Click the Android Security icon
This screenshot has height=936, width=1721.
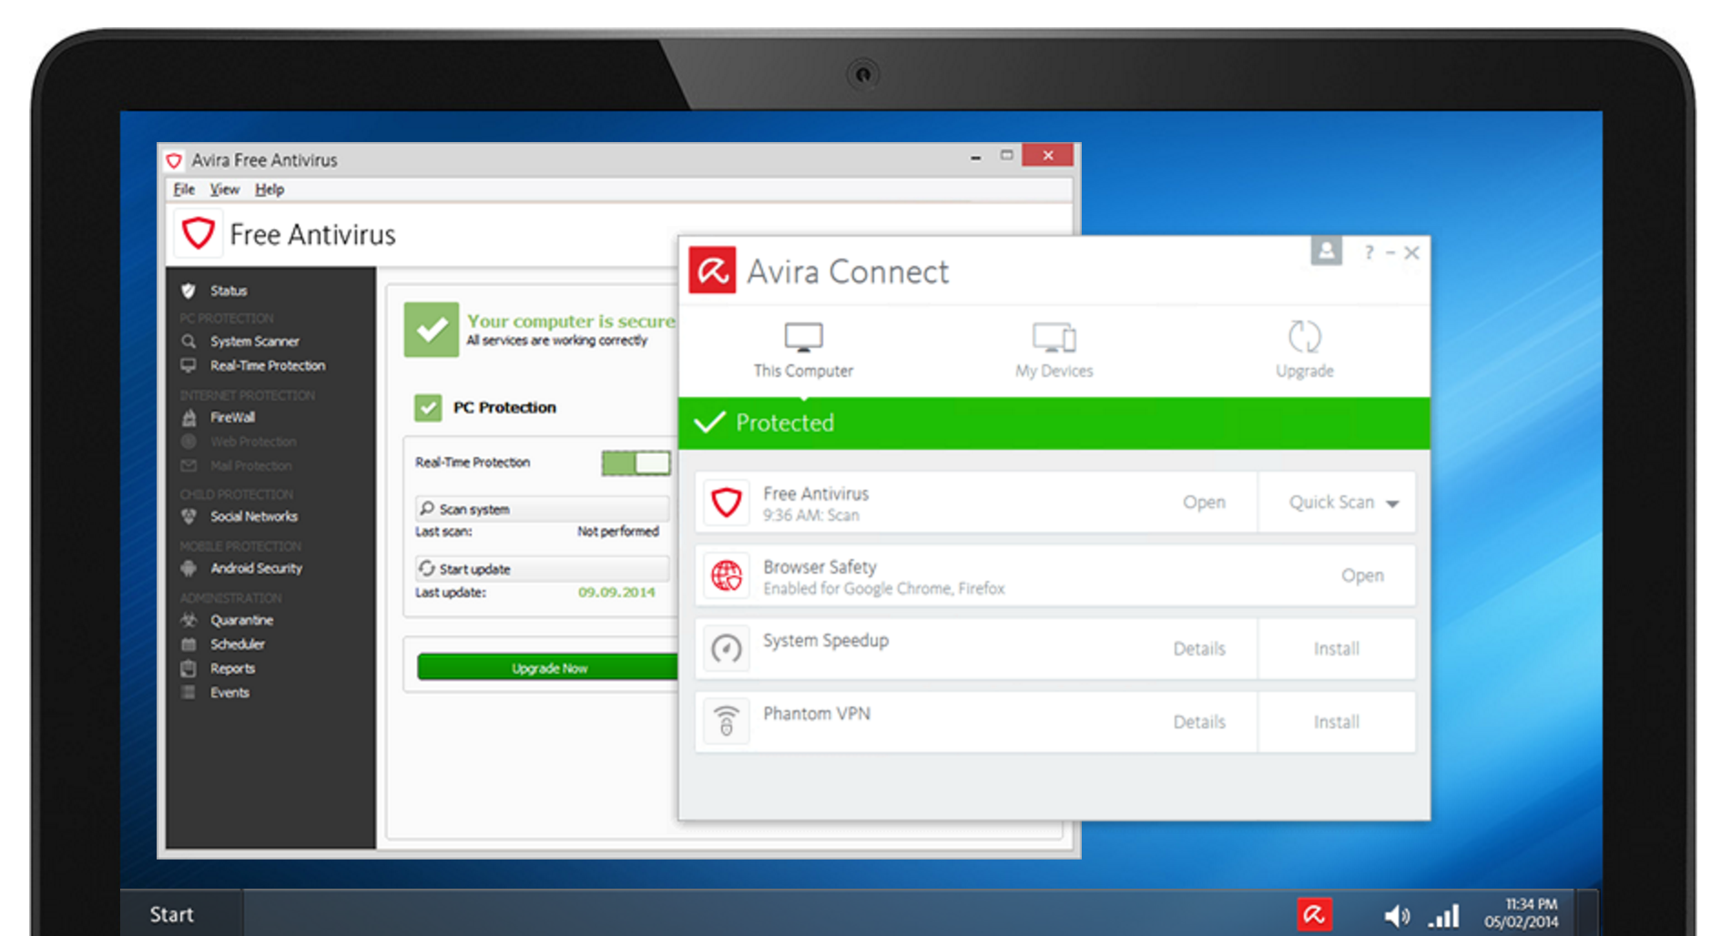click(188, 568)
